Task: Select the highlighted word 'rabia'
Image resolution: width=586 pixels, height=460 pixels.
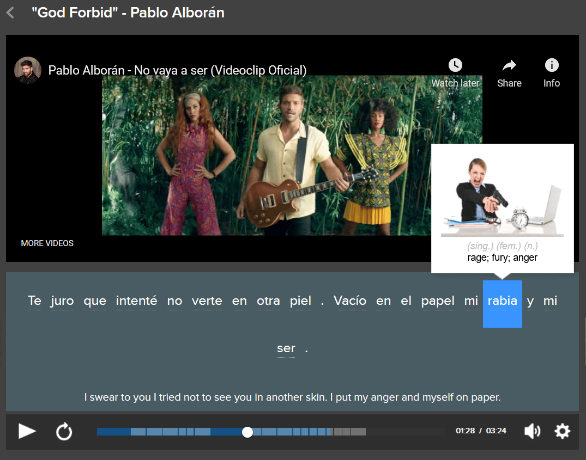Action: [x=502, y=301]
